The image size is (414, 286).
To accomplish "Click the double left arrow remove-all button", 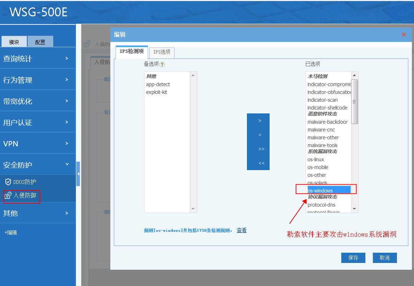I will click(261, 163).
